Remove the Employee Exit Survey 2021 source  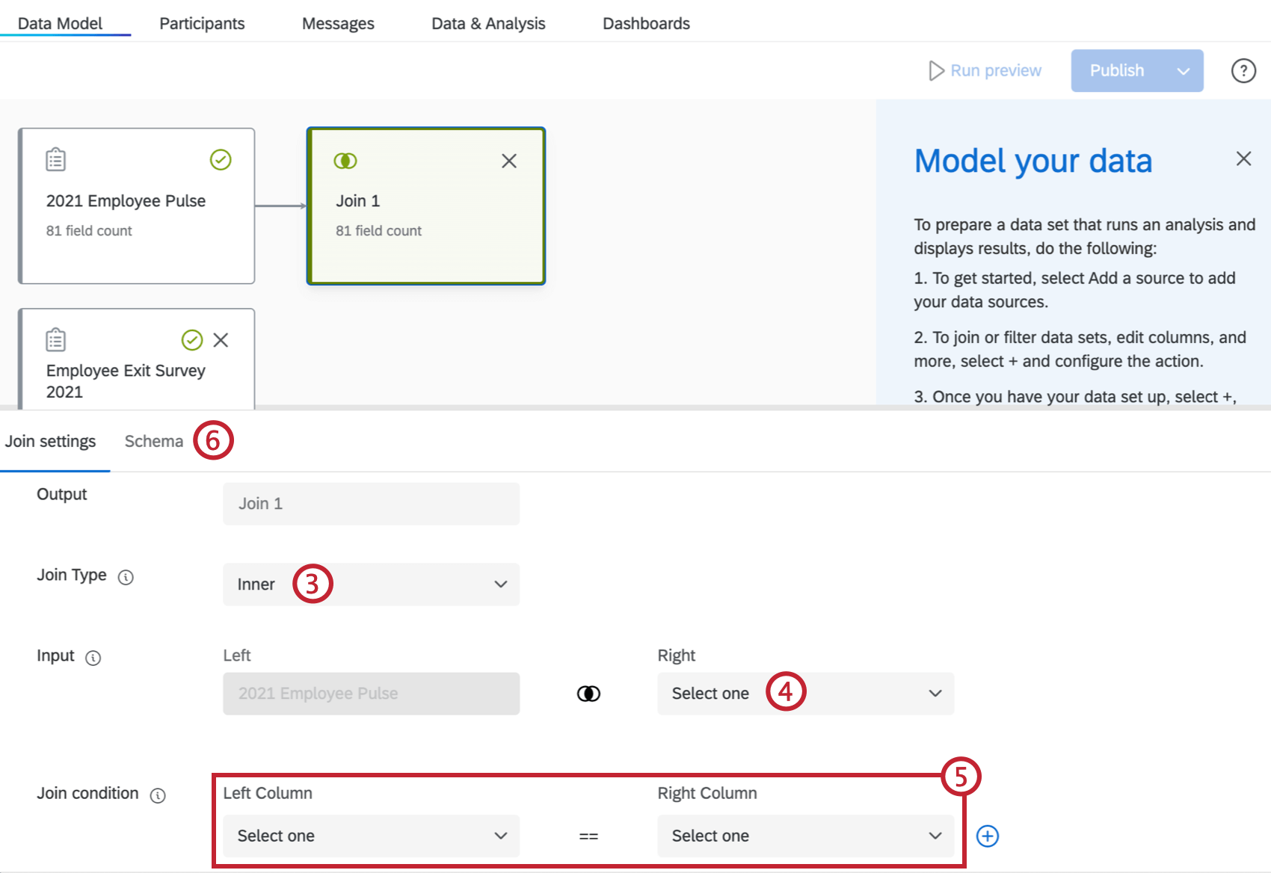pos(221,340)
